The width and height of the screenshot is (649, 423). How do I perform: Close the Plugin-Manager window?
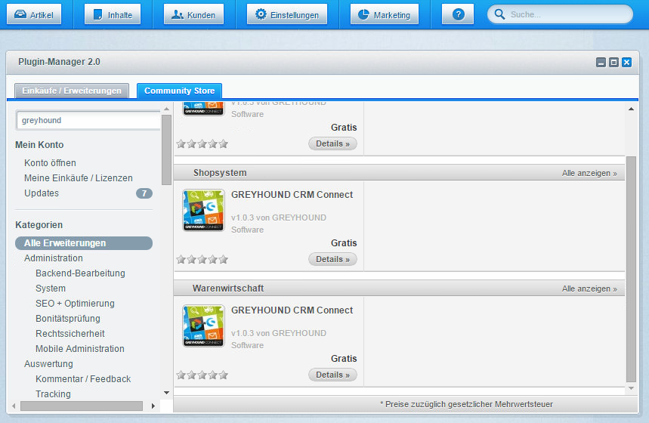click(626, 63)
